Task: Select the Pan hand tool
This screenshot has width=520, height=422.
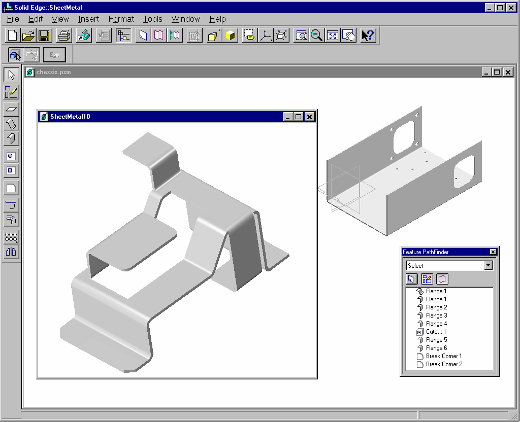Action: [348, 36]
